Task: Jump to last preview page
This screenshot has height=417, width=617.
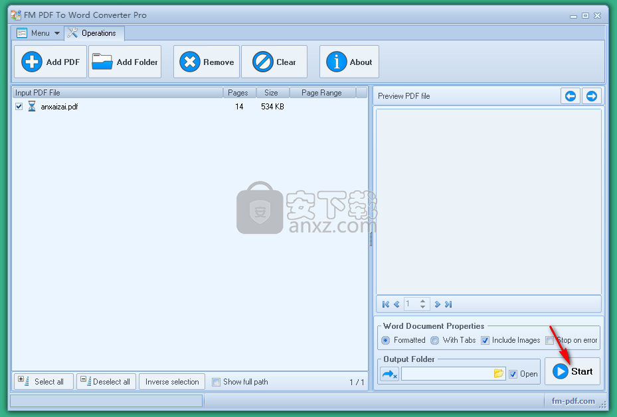Action: (x=448, y=304)
